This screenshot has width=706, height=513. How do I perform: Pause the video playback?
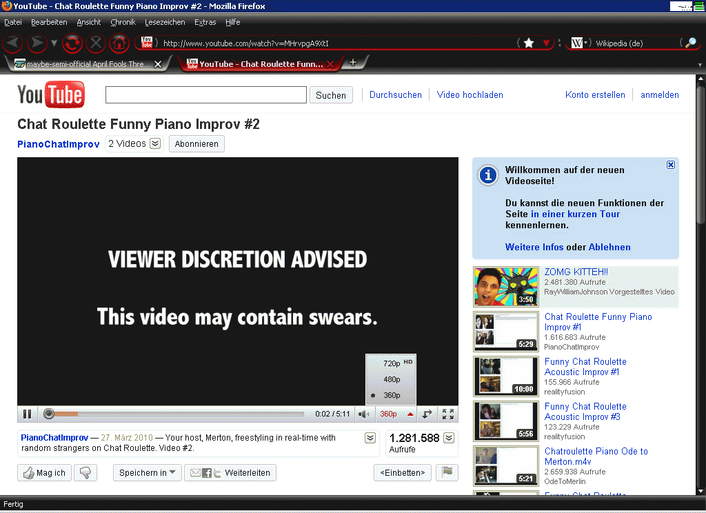coord(28,414)
